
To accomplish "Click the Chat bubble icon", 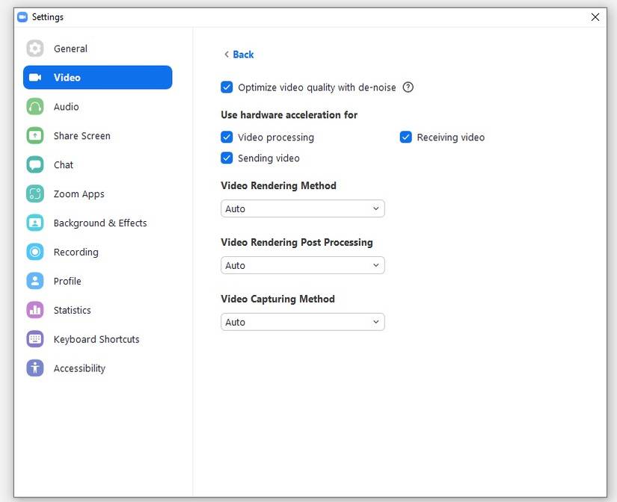I will [x=35, y=165].
